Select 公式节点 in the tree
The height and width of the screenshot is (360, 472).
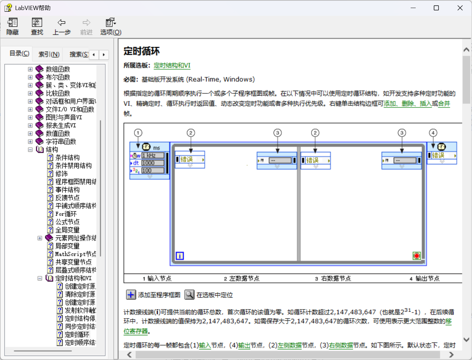click(67, 222)
